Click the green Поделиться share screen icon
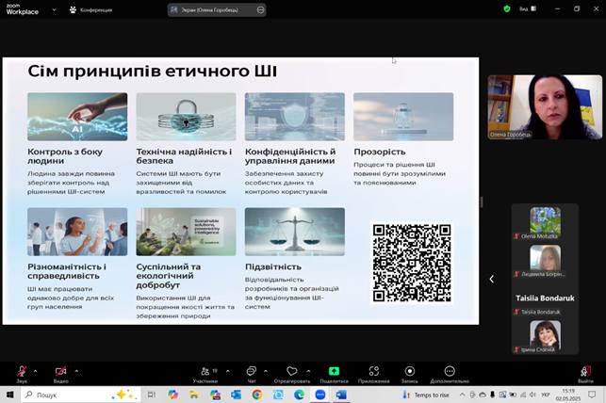Image resolution: width=606 pixels, height=403 pixels. pos(333,372)
